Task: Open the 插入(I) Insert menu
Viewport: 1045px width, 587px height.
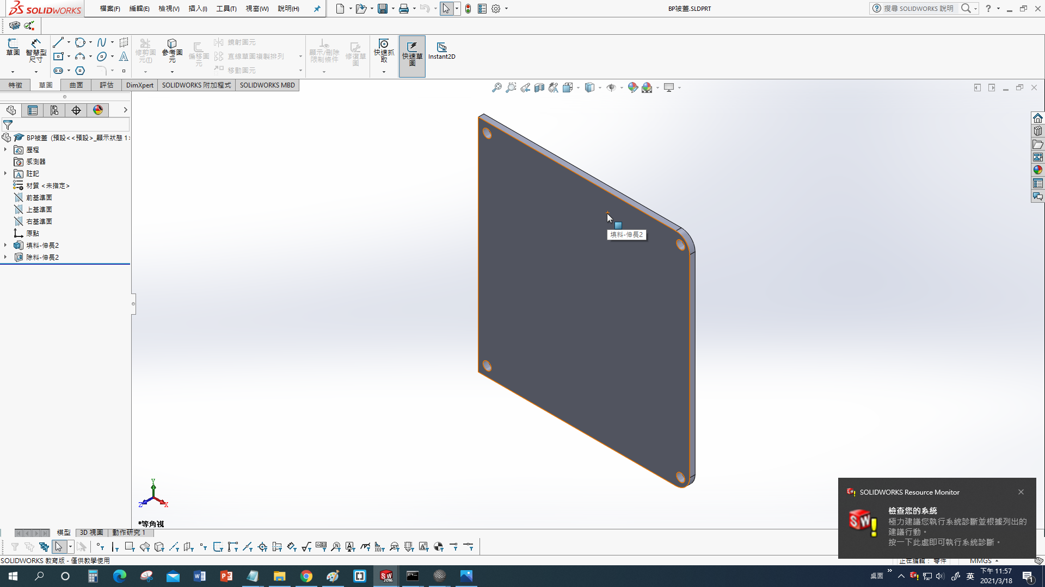Action: coord(198,9)
